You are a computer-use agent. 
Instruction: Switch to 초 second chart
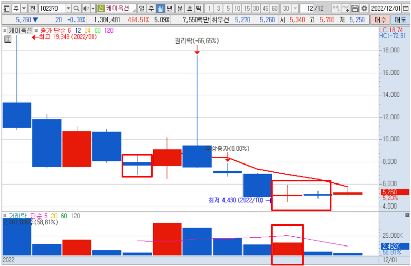pyautogui.click(x=189, y=9)
